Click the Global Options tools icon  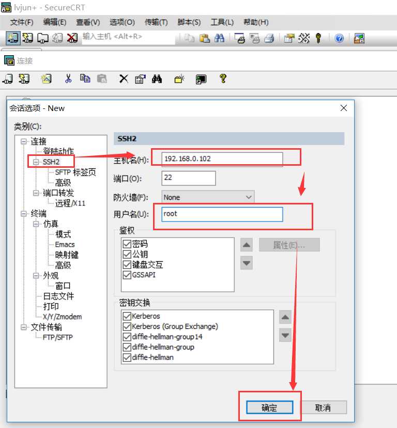[304, 38]
